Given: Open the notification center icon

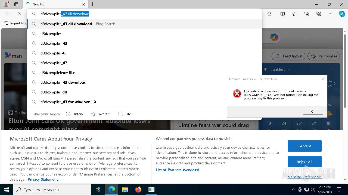Looking at the screenshot, I should [x=339, y=190].
